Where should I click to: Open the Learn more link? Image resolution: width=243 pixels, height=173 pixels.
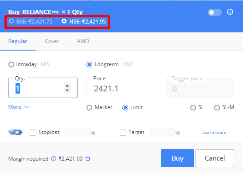point(214,132)
